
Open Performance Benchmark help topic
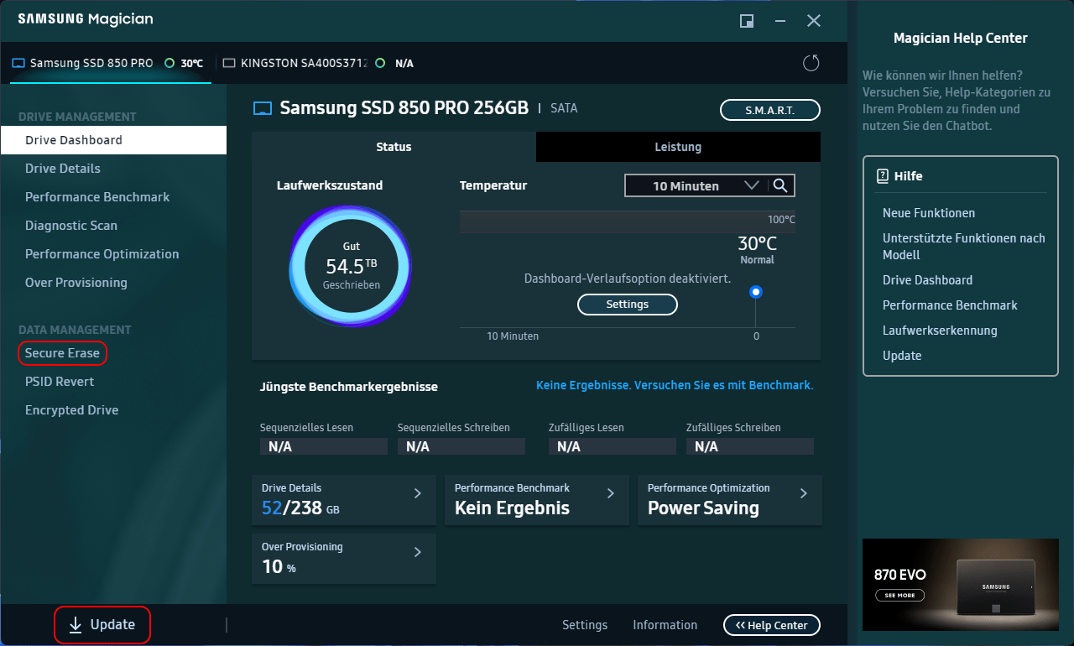pyautogui.click(x=950, y=305)
